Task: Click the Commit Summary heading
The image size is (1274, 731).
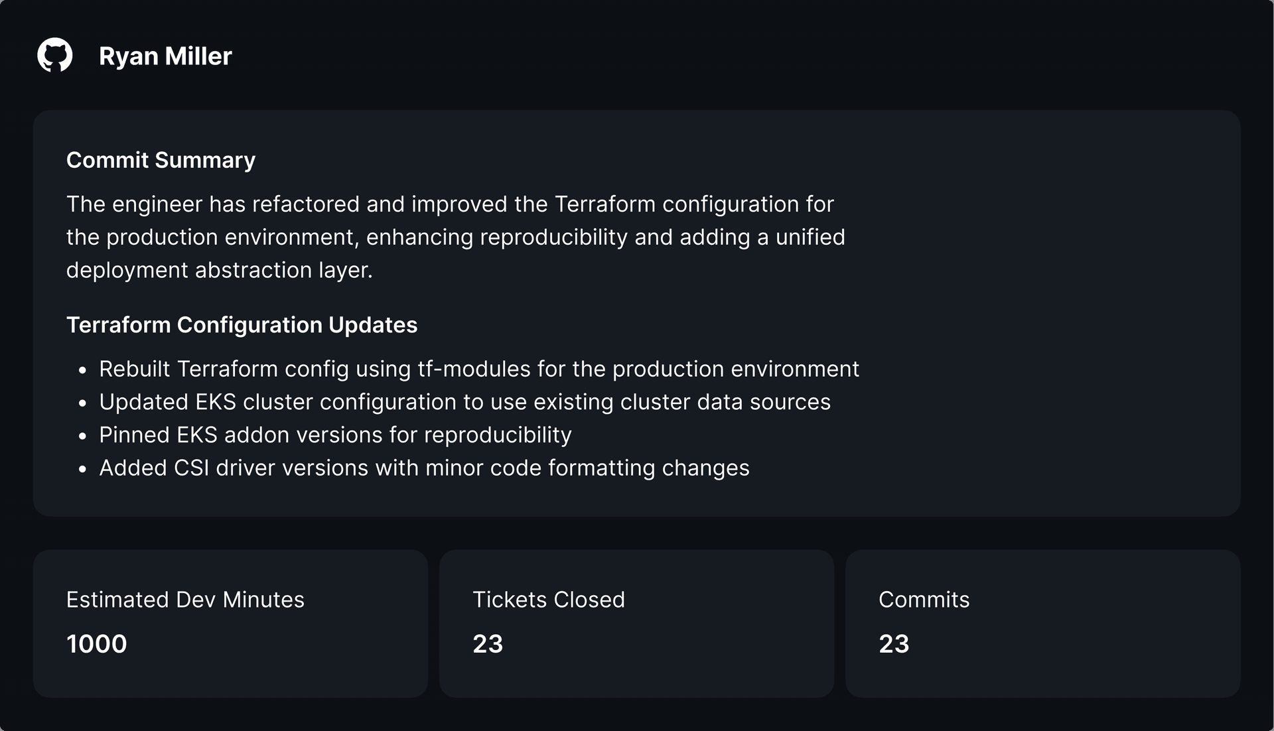Action: pyautogui.click(x=161, y=161)
